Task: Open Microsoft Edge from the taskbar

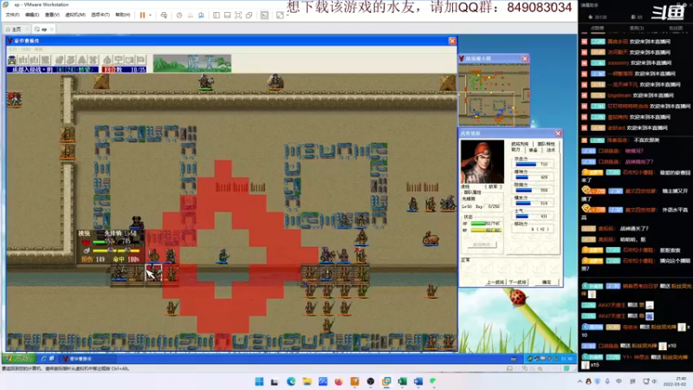Action: coord(291,381)
